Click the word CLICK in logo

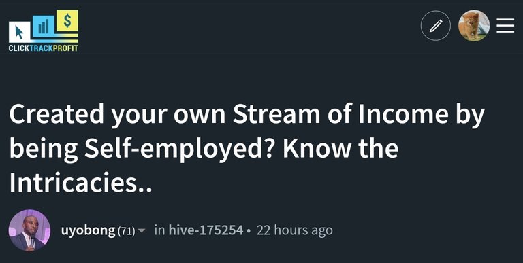tap(18, 48)
